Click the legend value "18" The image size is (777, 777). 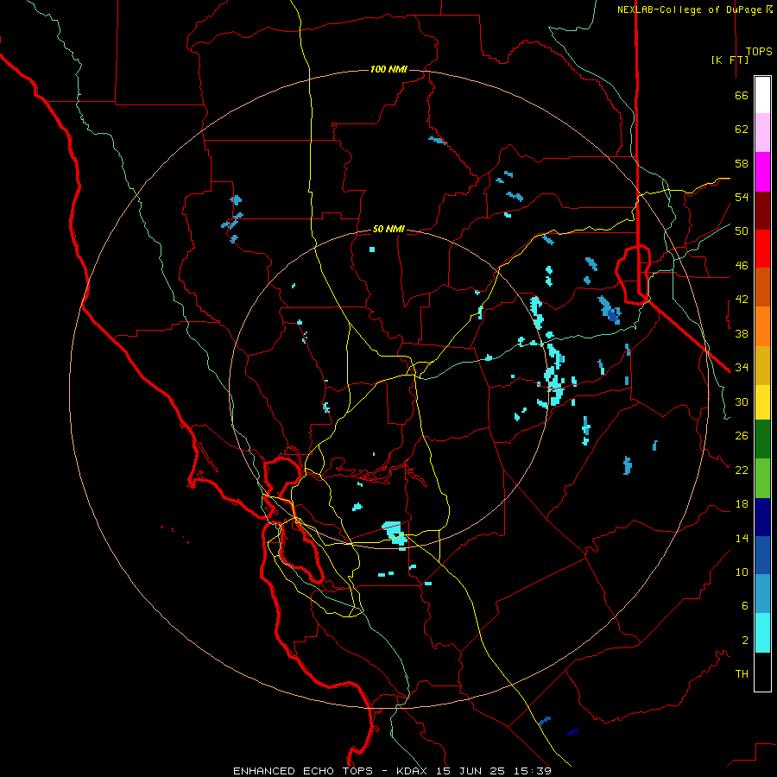click(x=742, y=504)
